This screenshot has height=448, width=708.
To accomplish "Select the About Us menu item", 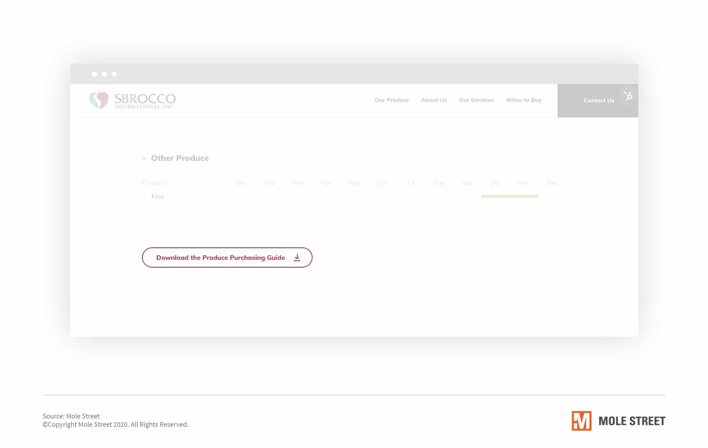I will tap(434, 100).
